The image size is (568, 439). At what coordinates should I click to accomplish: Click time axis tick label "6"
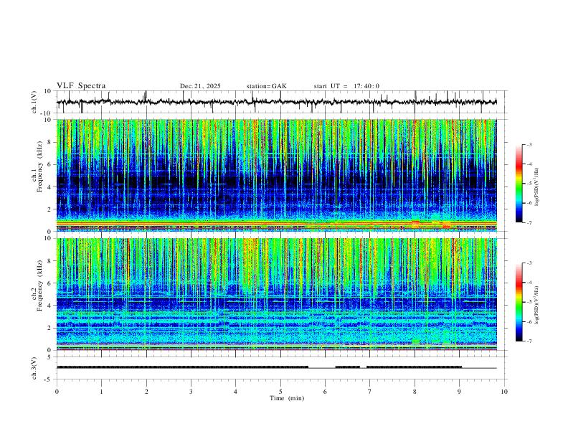pos(325,392)
